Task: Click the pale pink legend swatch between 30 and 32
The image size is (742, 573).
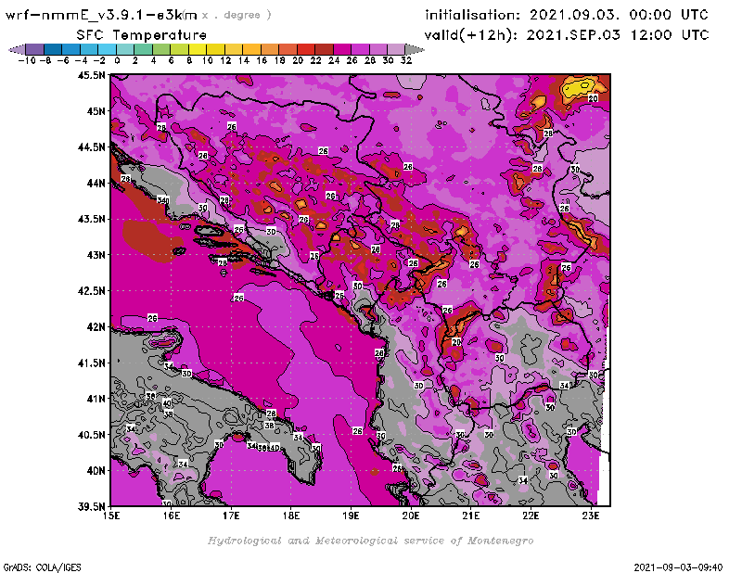Action: pos(396,49)
